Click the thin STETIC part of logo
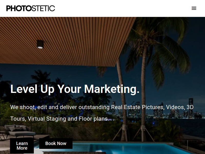 tap(43, 8)
